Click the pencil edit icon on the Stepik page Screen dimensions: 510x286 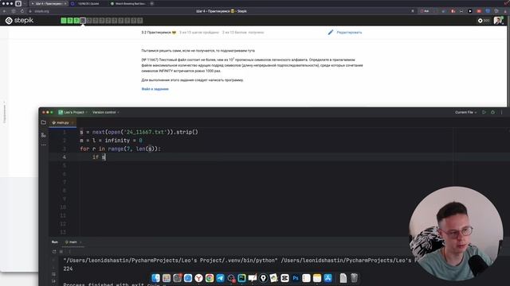(x=331, y=32)
